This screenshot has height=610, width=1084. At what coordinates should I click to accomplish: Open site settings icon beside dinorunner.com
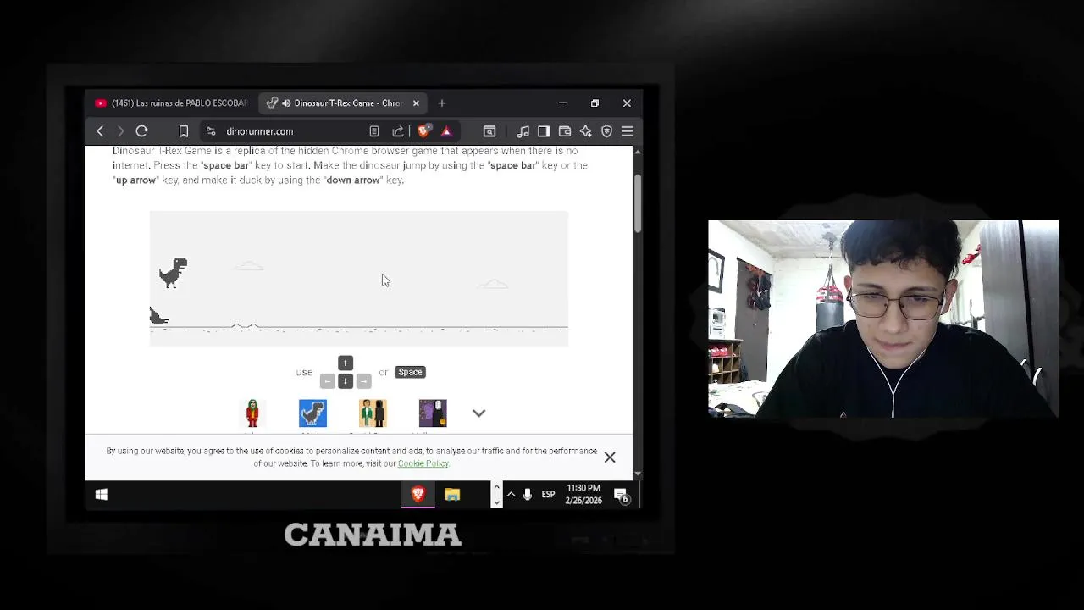[x=211, y=131]
